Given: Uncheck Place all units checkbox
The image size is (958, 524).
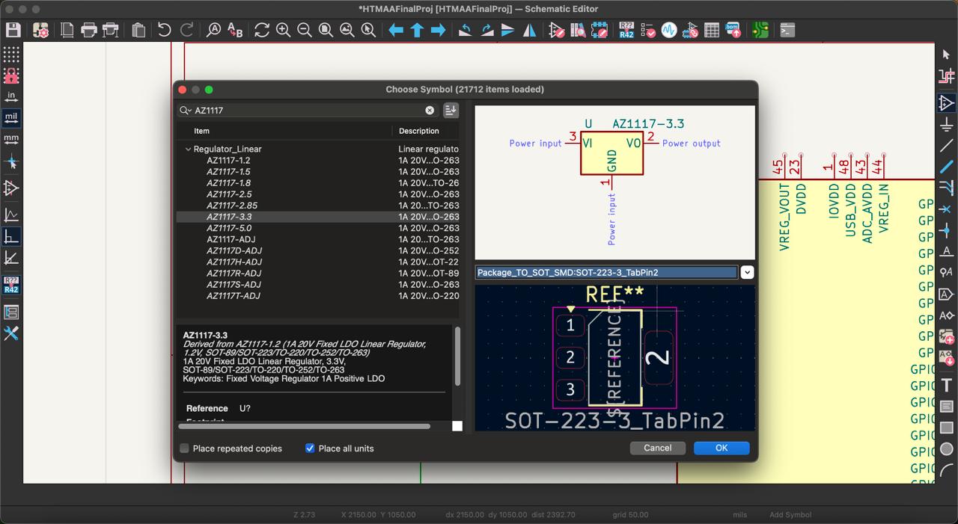Looking at the screenshot, I should click(310, 449).
